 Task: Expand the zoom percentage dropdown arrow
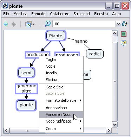click(x=118, y=24)
